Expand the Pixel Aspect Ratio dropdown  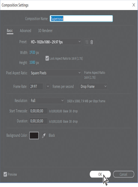coord(55,73)
